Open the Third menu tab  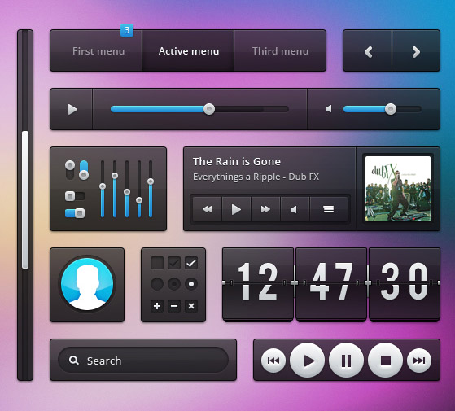(x=280, y=50)
